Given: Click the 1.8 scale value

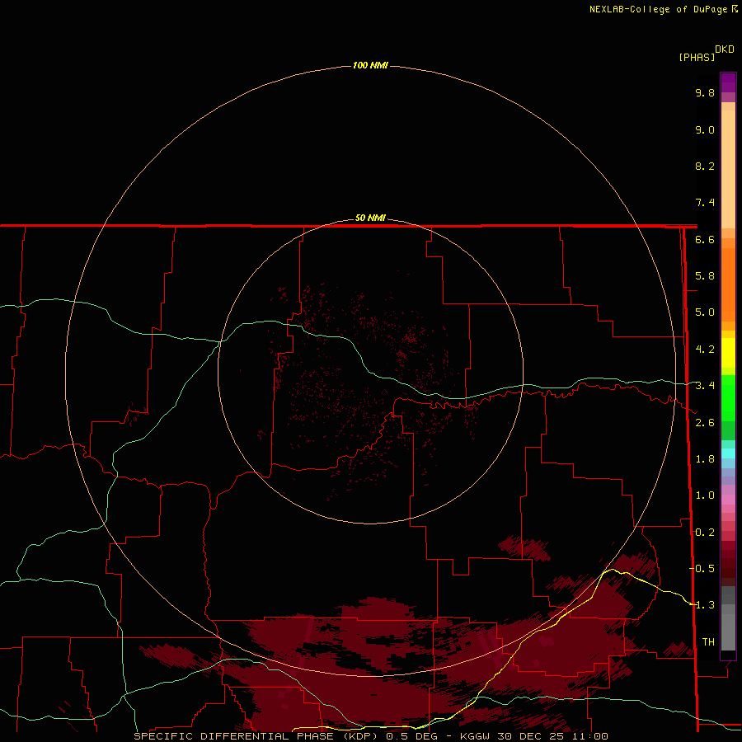Looking at the screenshot, I should pyautogui.click(x=705, y=459).
